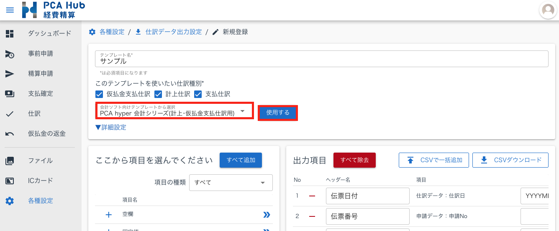Click the 仕訳データ：仕訳日 item text
The width and height of the screenshot is (559, 231).
pyautogui.click(x=441, y=196)
